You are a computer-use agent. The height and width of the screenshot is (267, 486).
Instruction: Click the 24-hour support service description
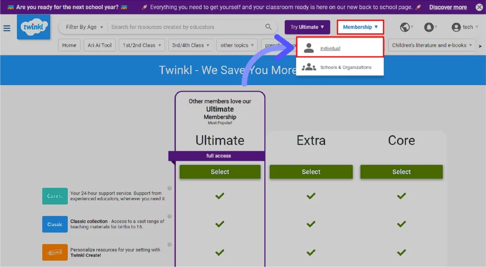(118, 196)
